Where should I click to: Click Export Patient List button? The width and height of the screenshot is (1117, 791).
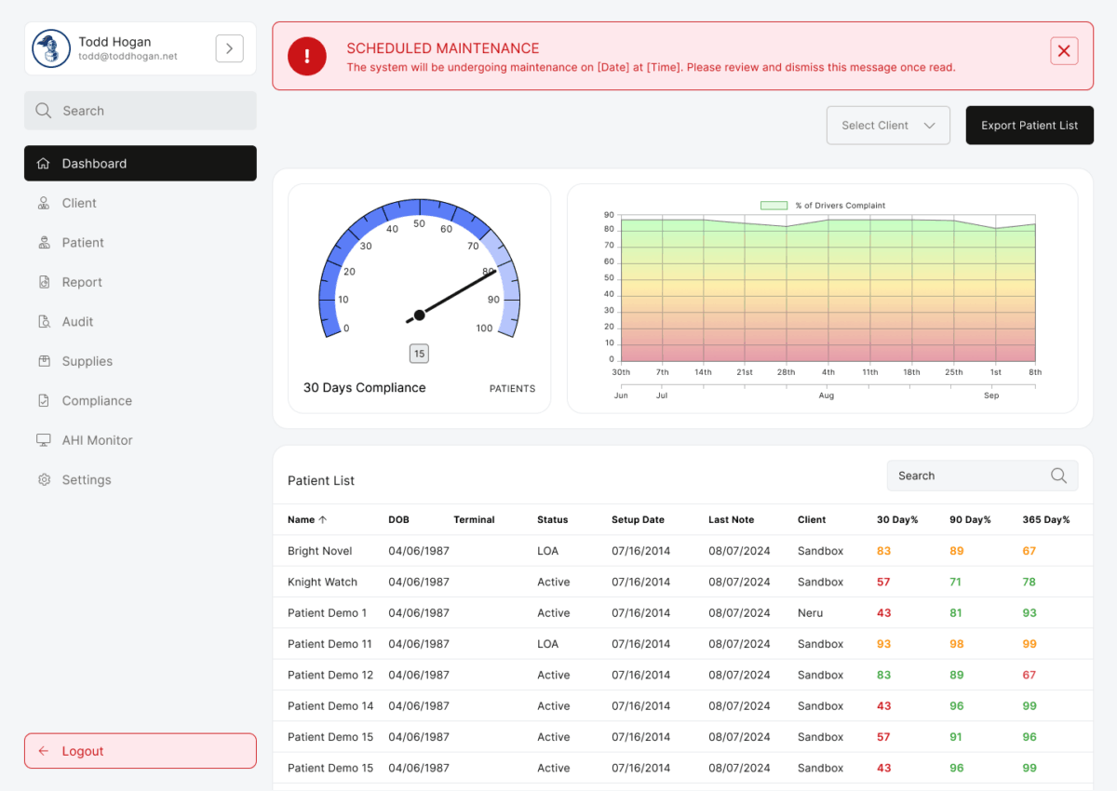tap(1030, 126)
